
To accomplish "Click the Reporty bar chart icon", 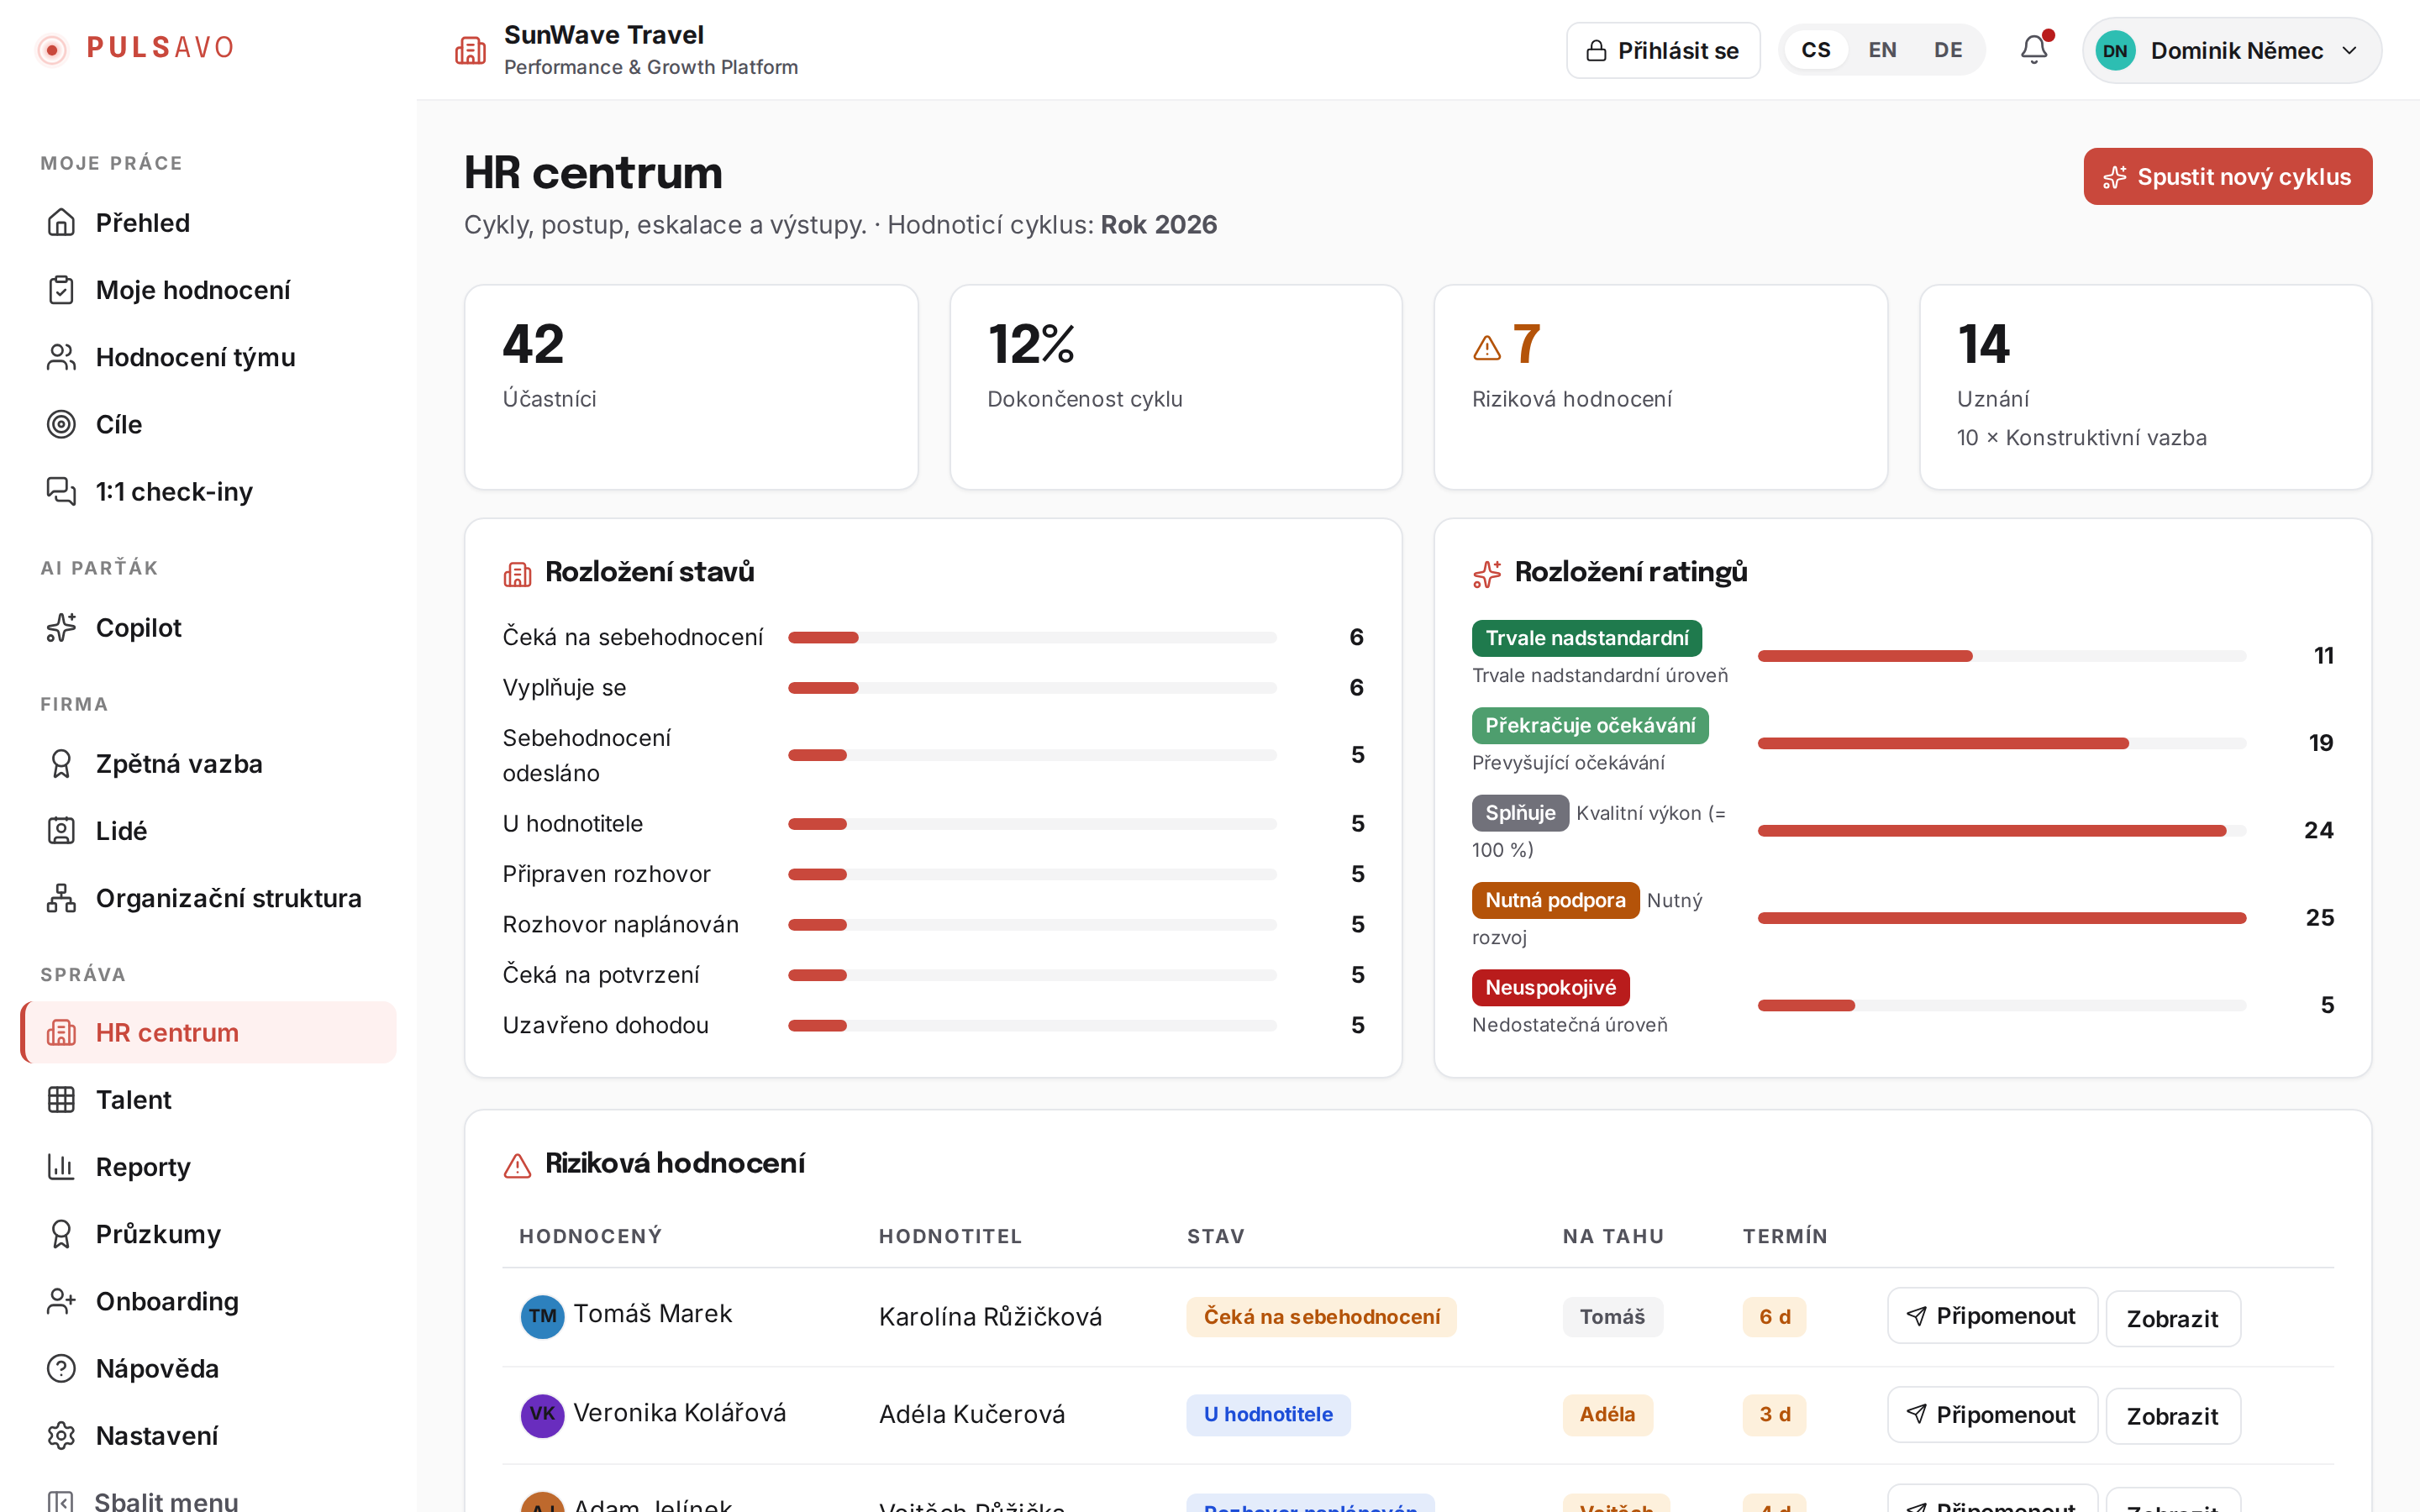I will click(x=61, y=1166).
